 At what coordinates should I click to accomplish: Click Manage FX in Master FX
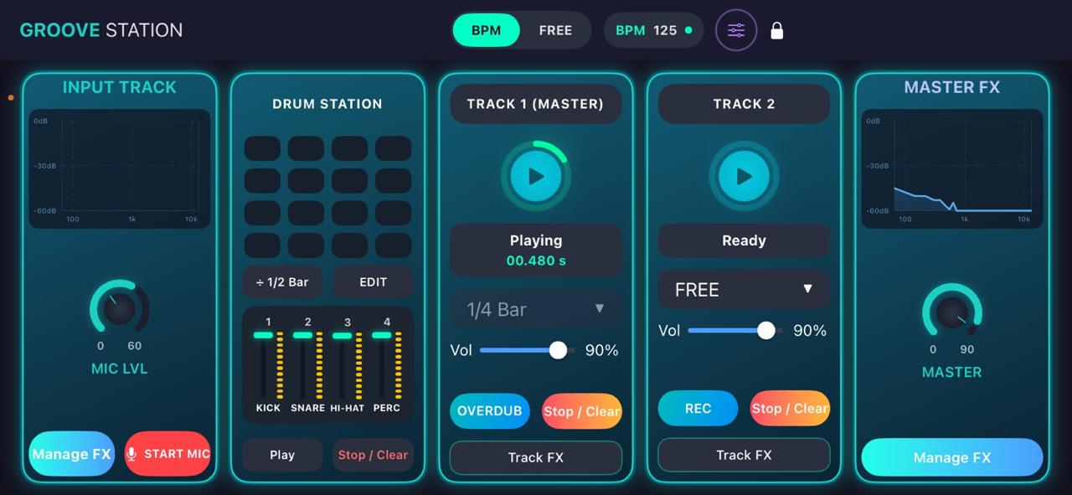point(952,457)
